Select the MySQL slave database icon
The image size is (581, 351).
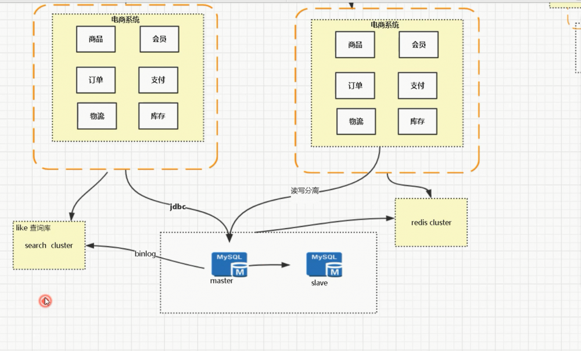324,265
